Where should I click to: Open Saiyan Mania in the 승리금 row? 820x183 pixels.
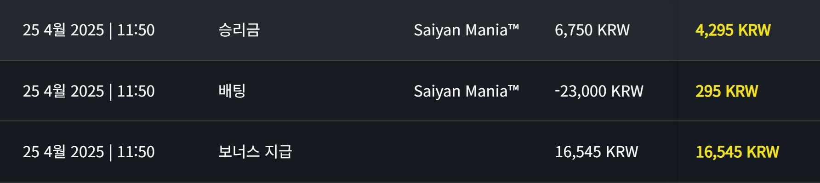[x=466, y=30]
